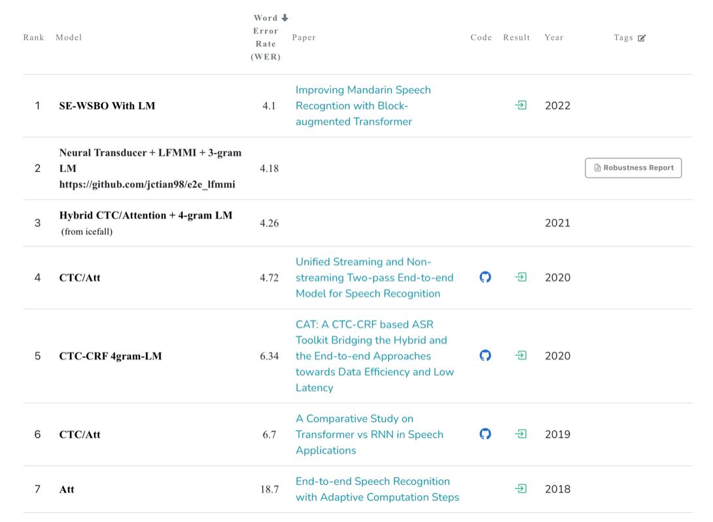The width and height of the screenshot is (713, 522).
Task: Open Unified Streaming and Non-streaming paper link
Action: tap(374, 277)
